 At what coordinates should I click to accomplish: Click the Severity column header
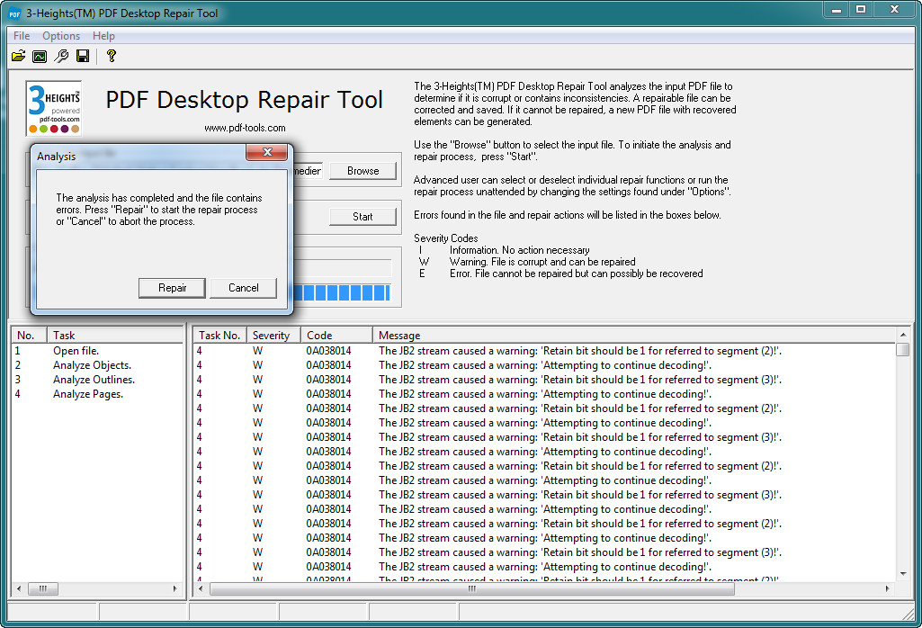271,336
